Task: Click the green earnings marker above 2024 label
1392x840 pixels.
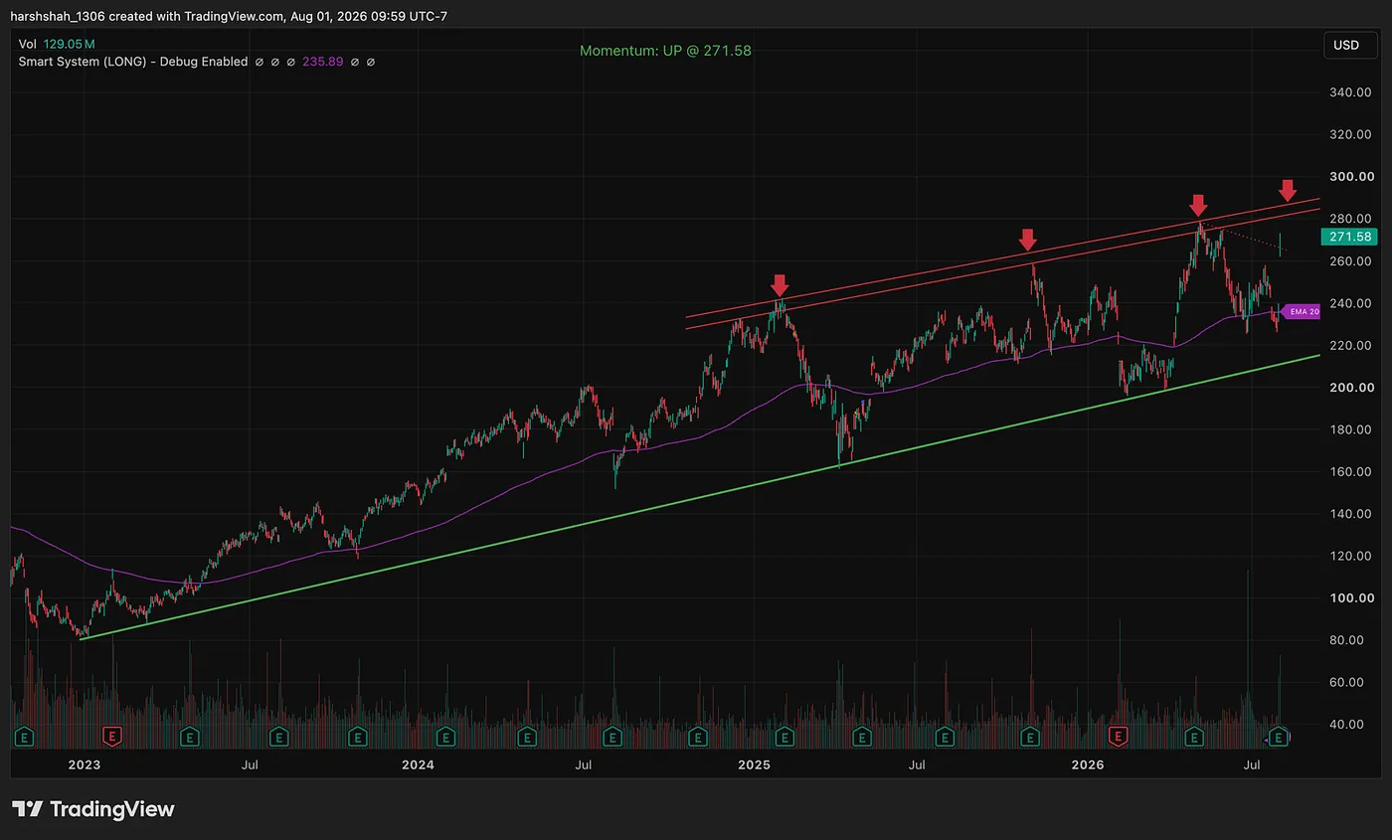Action: point(445,737)
